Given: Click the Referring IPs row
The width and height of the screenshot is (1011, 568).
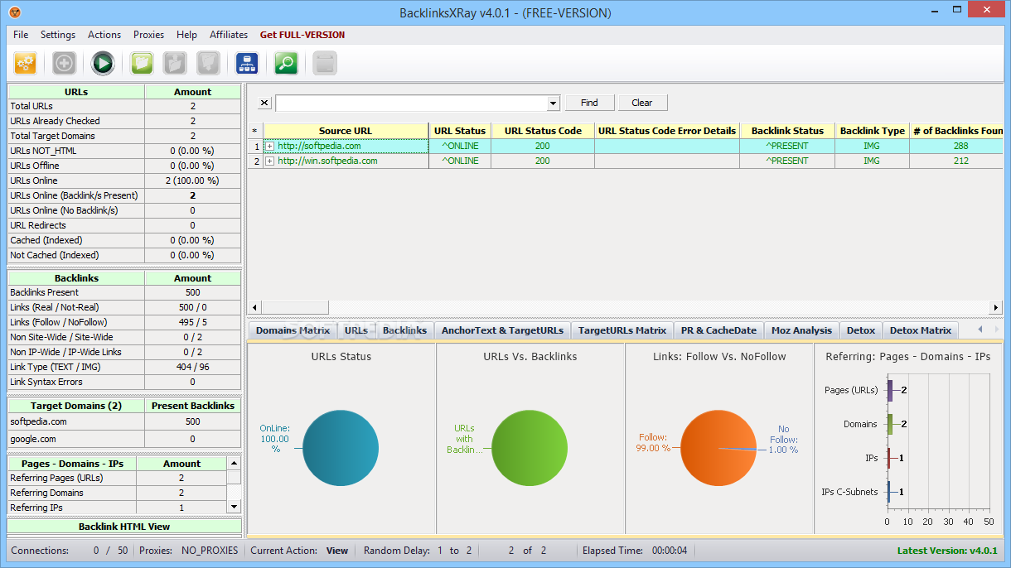Looking at the screenshot, I should point(117,508).
